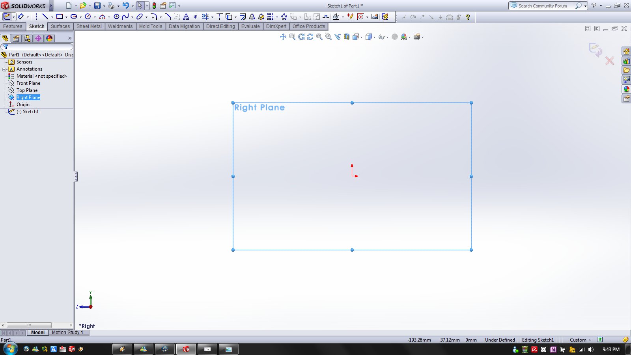Open the Evaluate tab
The width and height of the screenshot is (631, 355).
pyautogui.click(x=250, y=26)
